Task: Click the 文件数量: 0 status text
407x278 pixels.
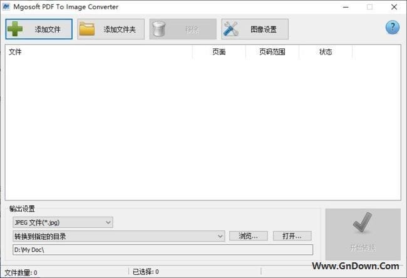Action: (x=21, y=273)
